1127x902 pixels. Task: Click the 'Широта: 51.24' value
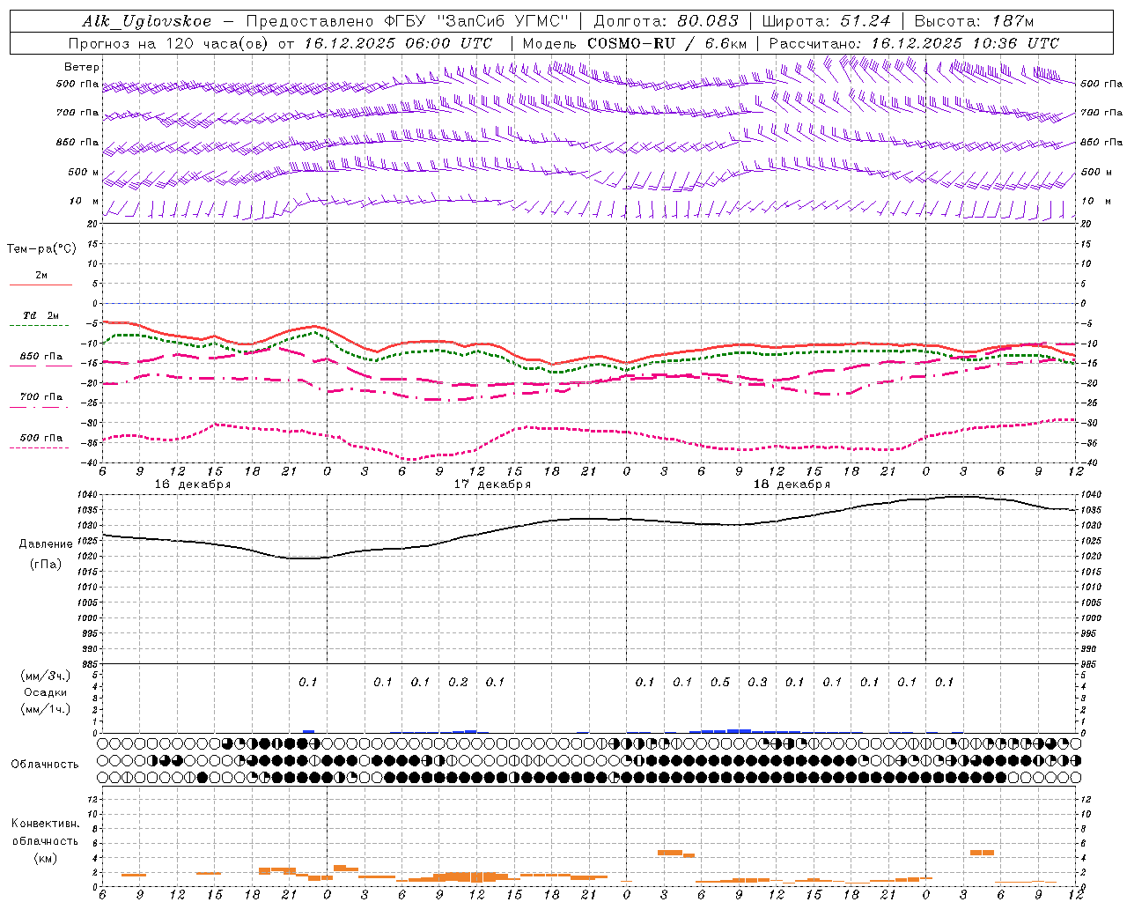coord(826,21)
